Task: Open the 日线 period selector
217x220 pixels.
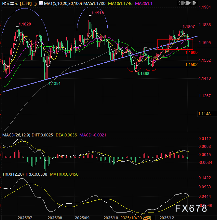Action: coord(26,4)
